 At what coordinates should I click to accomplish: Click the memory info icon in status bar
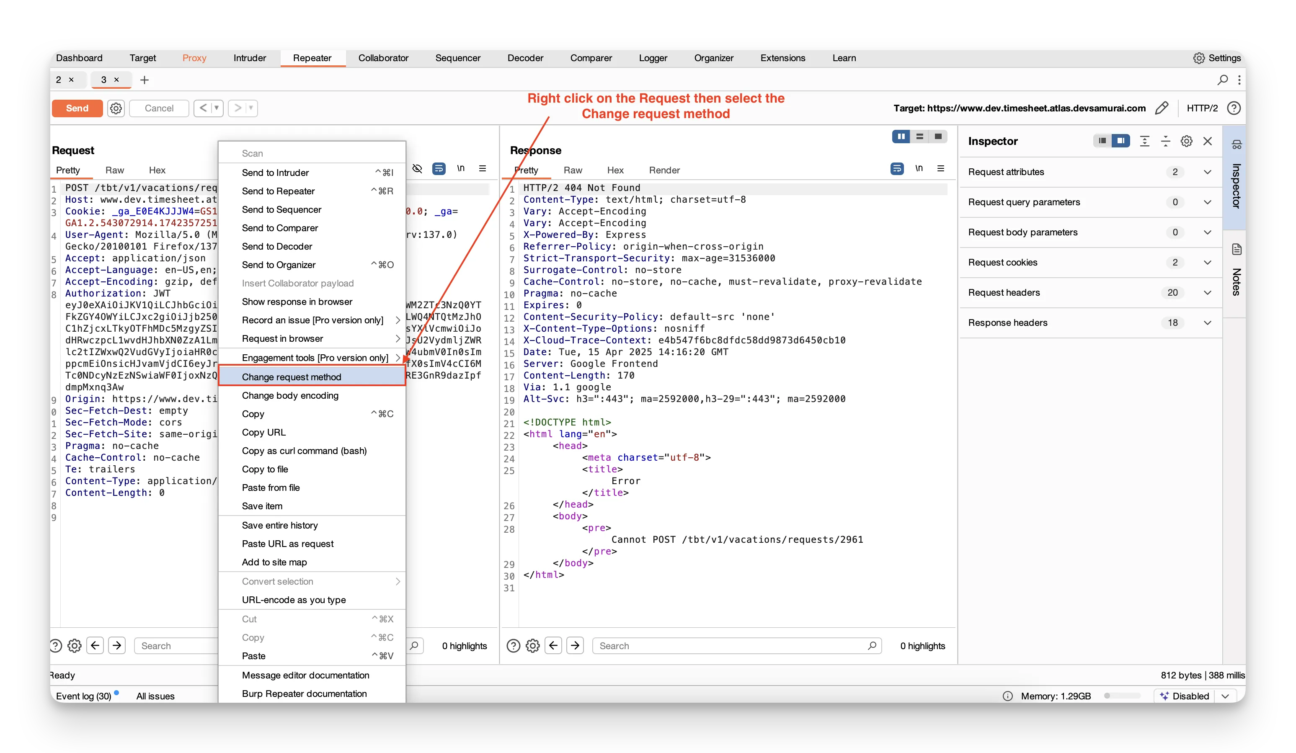pyautogui.click(x=1008, y=696)
